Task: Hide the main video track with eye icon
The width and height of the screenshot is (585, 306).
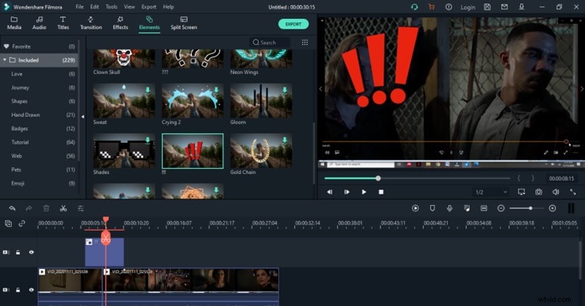Action: click(x=31, y=290)
